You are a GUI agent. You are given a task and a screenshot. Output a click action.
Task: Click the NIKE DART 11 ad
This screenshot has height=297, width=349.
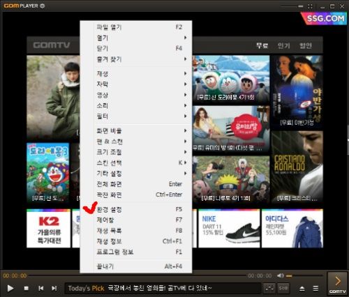coord(229,229)
